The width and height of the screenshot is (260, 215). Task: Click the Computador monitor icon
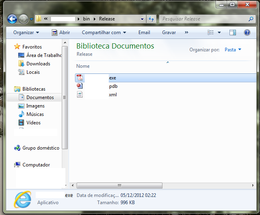(17, 164)
